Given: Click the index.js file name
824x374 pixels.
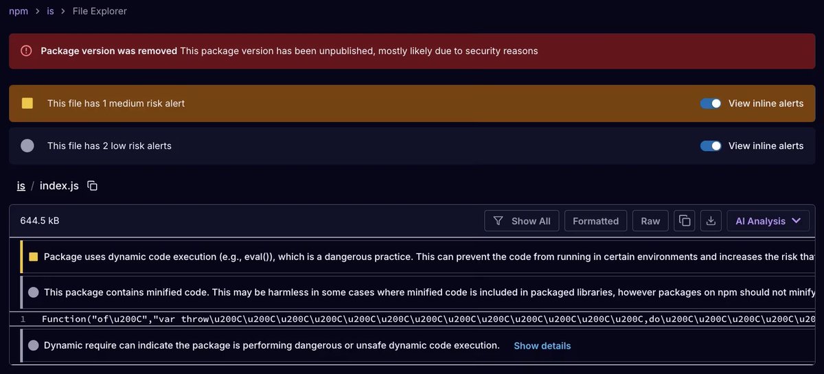Looking at the screenshot, I should (59, 186).
